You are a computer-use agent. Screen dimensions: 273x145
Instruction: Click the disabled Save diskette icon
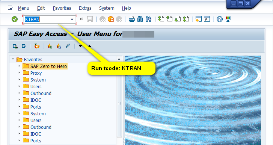(x=90, y=19)
